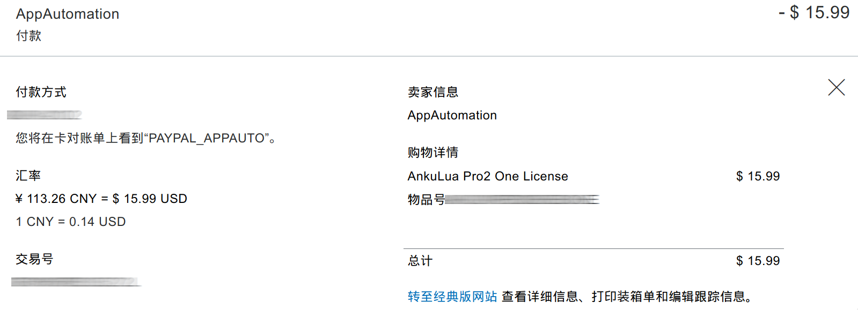Select the 购物详情 heading
This screenshot has height=310, width=858.
click(432, 153)
